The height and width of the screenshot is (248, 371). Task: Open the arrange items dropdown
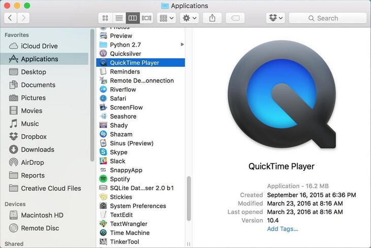point(167,18)
